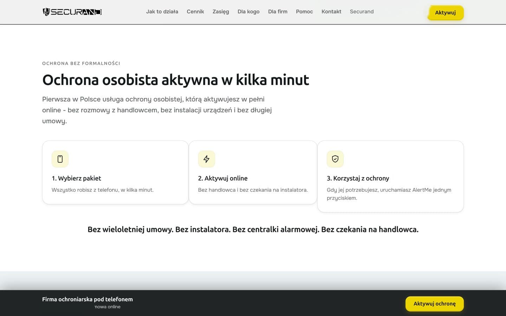Click 'Wszystko robisz z telefonu, w kilka minut.' text
This screenshot has width=506, height=316.
click(103, 190)
